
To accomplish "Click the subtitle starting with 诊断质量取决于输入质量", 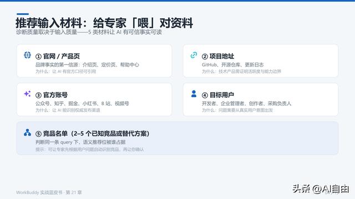I will (89, 32).
